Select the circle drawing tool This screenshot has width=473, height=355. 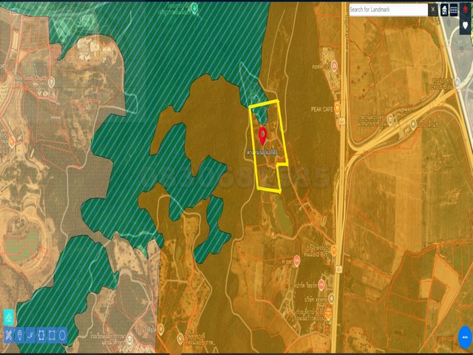pos(62,335)
